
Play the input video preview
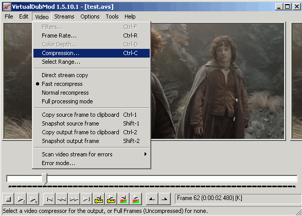21,199
